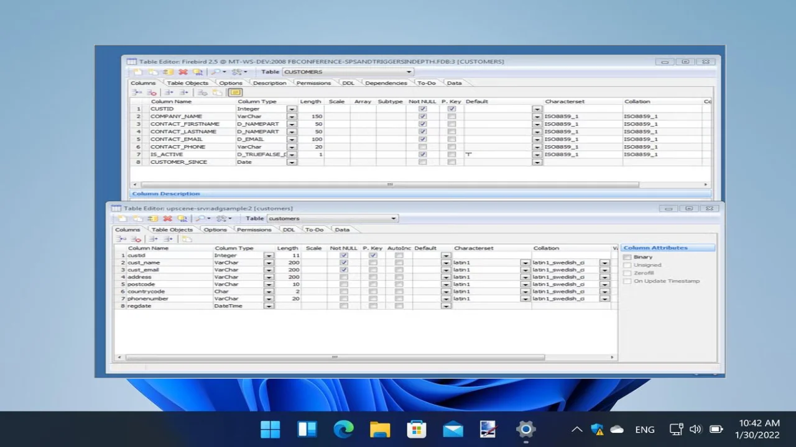
Task: Toggle the highlighted yellow description panel icon in Firebird editor
Action: (x=235, y=93)
